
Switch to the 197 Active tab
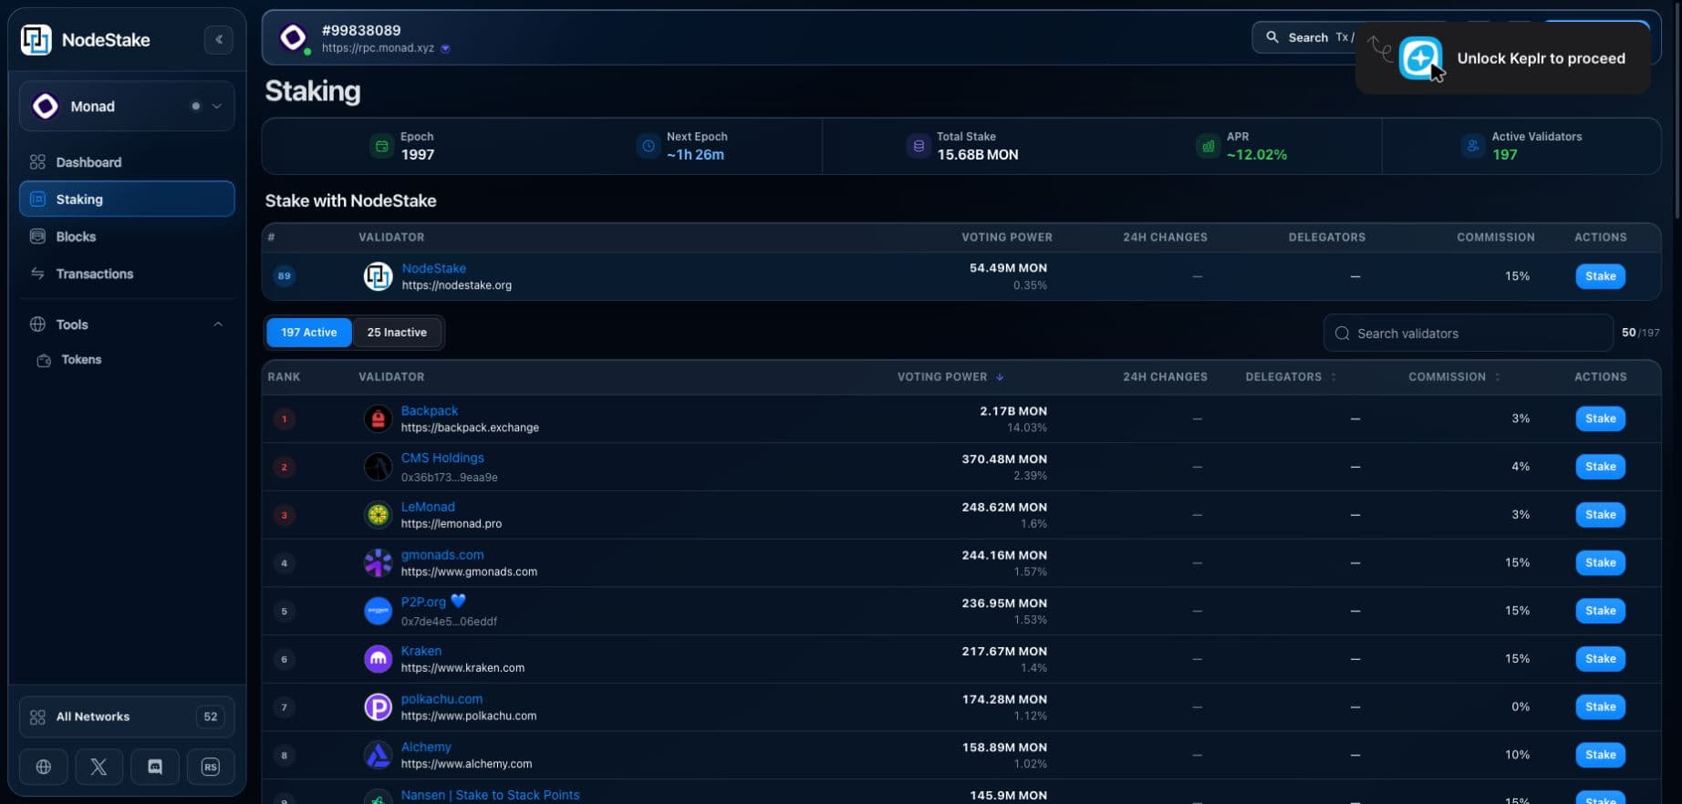[x=308, y=333]
